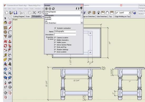Select the Text label tool
The image size is (145, 102).
point(10,60)
